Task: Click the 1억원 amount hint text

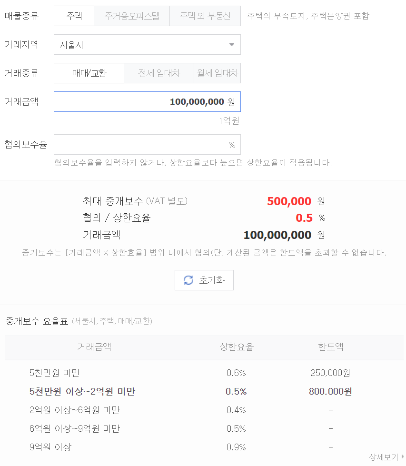Action: pos(229,120)
